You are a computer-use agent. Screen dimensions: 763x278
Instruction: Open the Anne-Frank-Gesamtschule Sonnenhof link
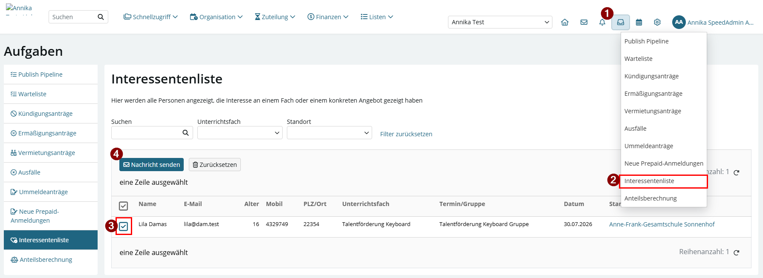tap(662, 224)
